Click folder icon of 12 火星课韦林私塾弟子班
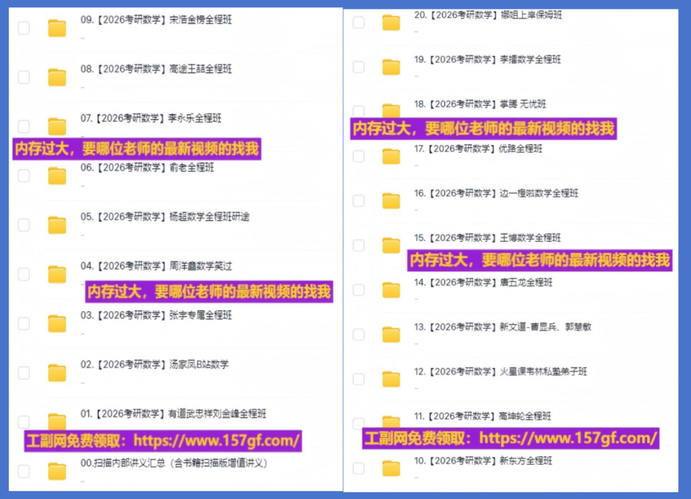The width and height of the screenshot is (691, 499). (391, 379)
